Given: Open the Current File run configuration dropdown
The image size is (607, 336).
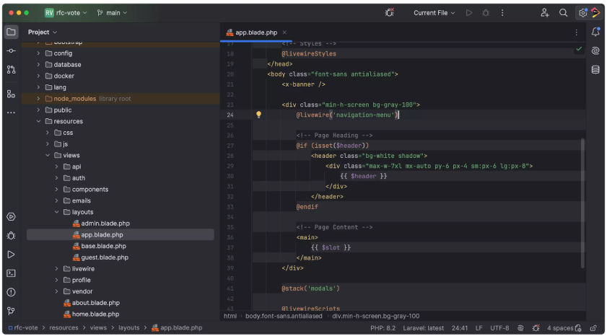Looking at the screenshot, I should [434, 13].
